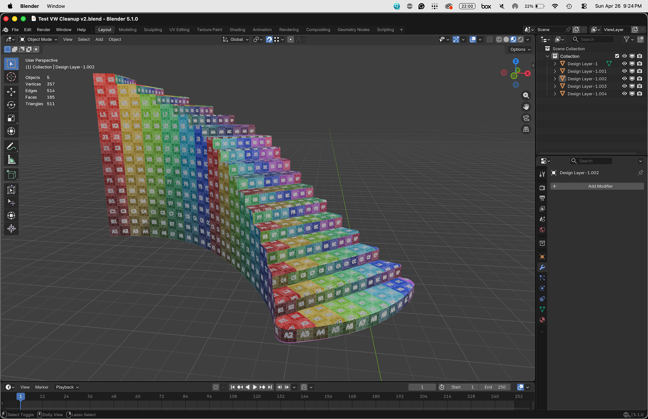Select the Rotate tool in toolbar
Image resolution: width=648 pixels, height=419 pixels.
11,105
